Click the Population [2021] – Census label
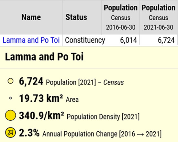 (85, 82)
